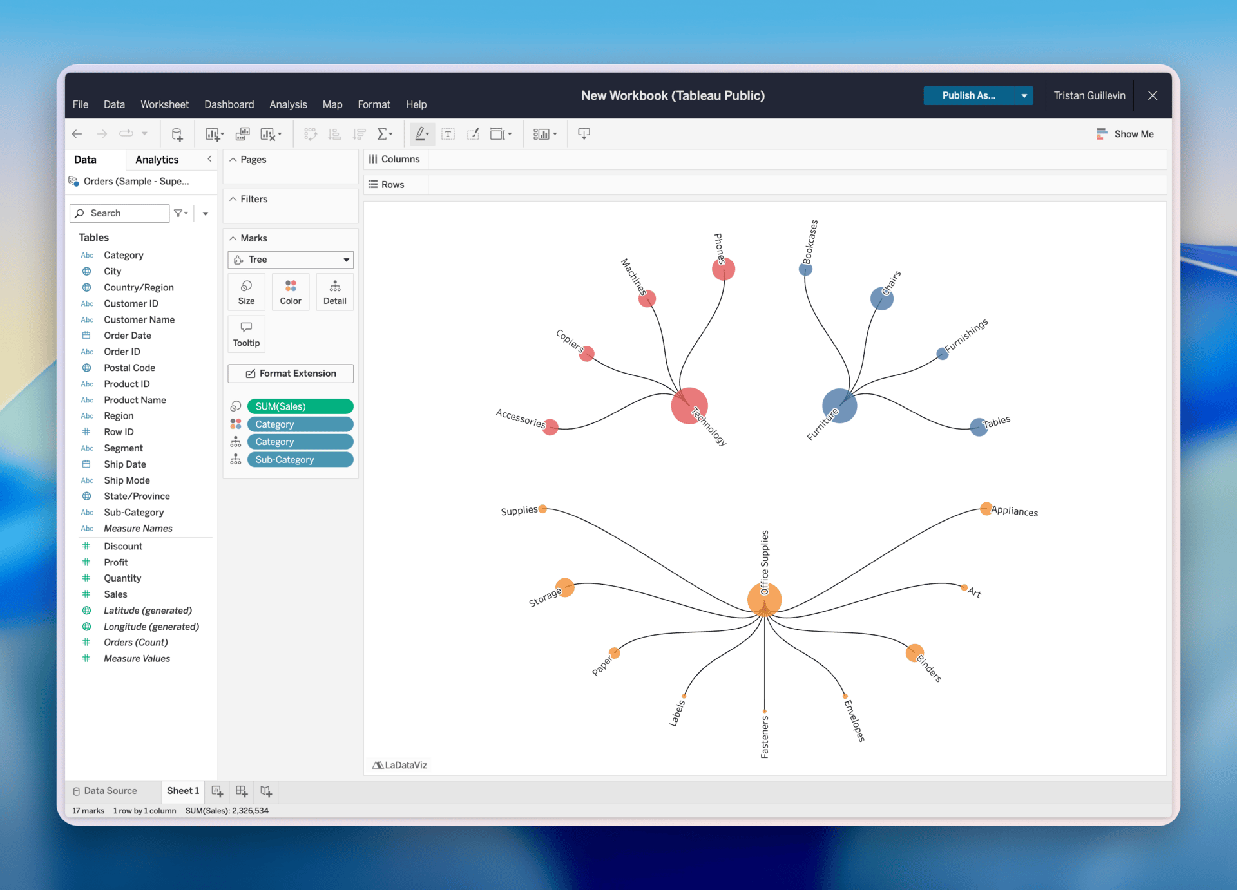Open the Worksheet menu
This screenshot has width=1237, height=890.
click(x=164, y=104)
